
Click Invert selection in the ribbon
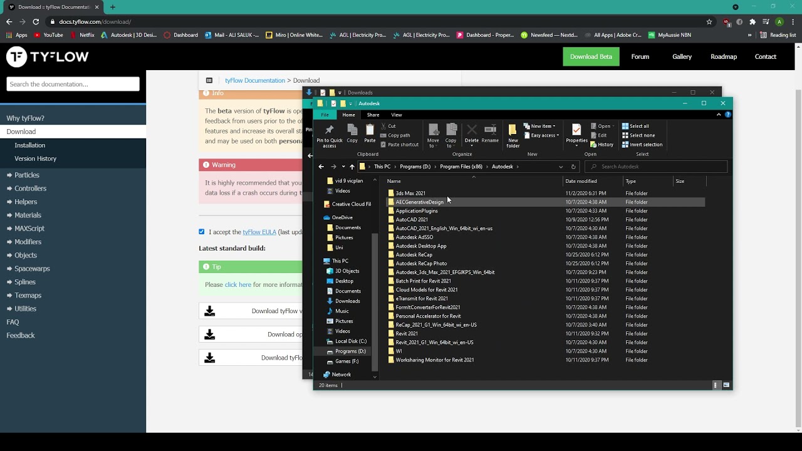click(x=642, y=145)
